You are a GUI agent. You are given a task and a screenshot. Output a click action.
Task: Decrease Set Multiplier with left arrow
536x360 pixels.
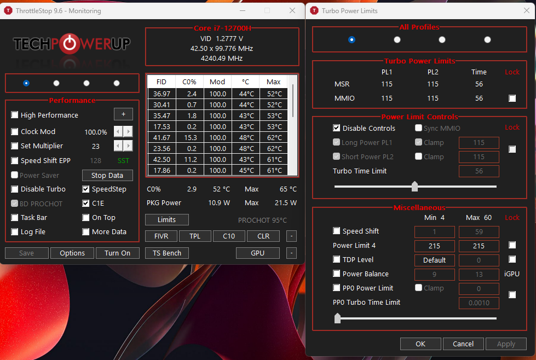point(118,146)
